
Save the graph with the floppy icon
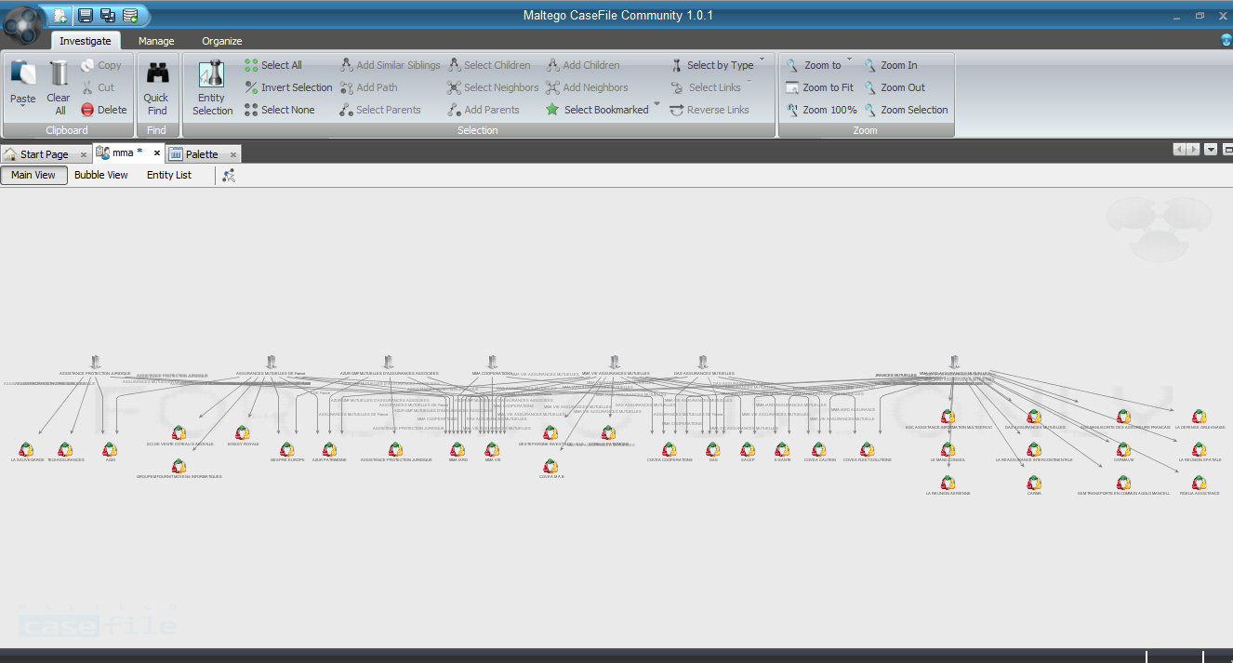click(86, 15)
